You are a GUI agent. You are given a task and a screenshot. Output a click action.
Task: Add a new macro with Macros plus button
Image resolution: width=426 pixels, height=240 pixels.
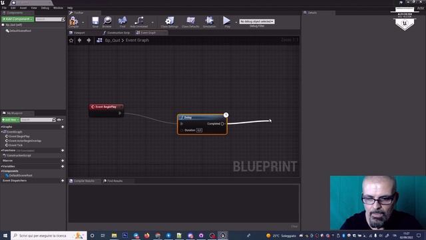tap(63, 161)
